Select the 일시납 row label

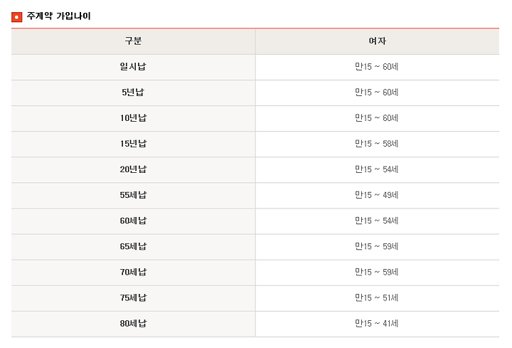coord(133,67)
